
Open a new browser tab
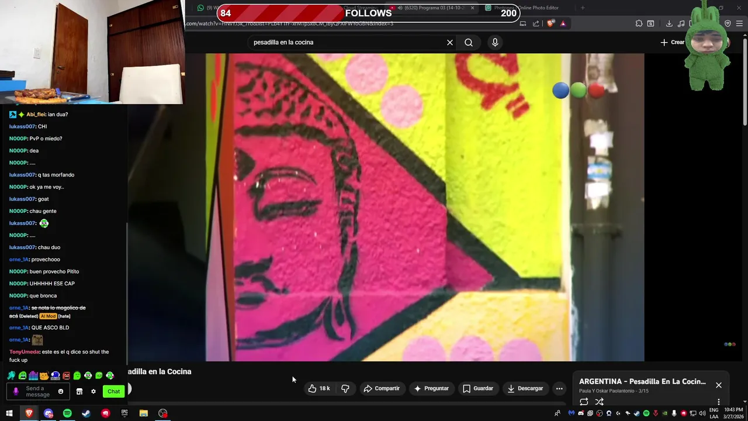click(x=583, y=8)
